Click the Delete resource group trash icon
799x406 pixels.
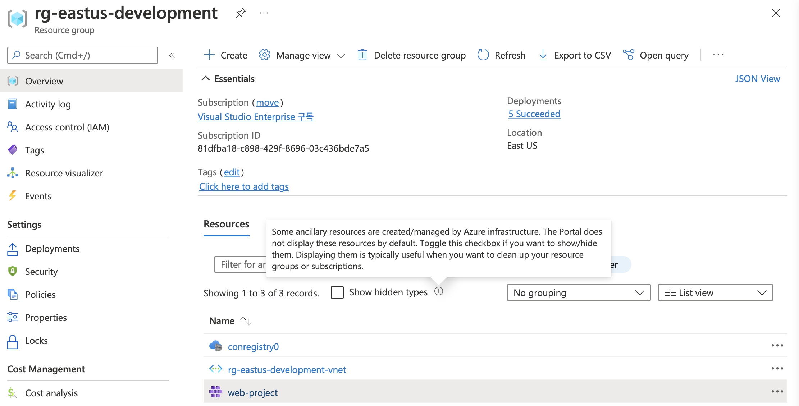362,55
